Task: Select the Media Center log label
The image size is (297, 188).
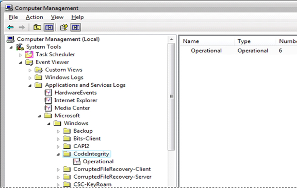Action: (72, 108)
